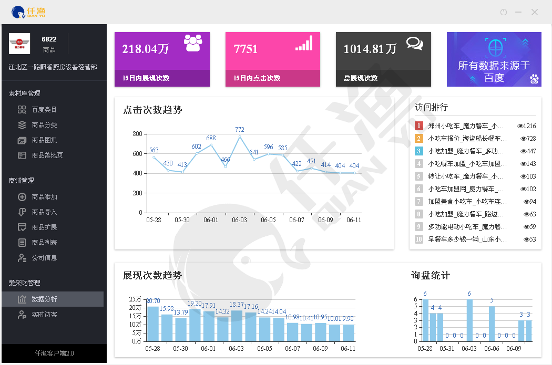Open 商品添加 menu entry

(x=44, y=197)
